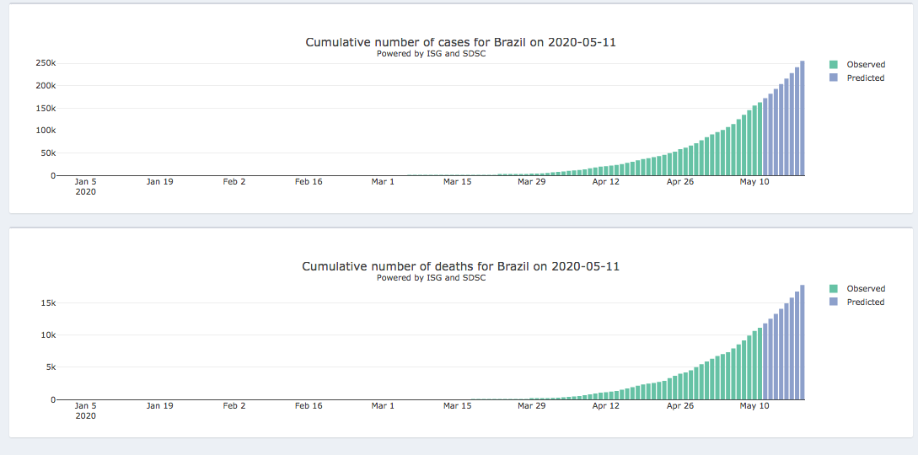918x455 pixels.
Task: Click the 'Apr 26' x-axis label in cases chart
Action: [679, 181]
